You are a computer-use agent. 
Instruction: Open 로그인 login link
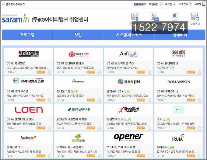point(170,4)
